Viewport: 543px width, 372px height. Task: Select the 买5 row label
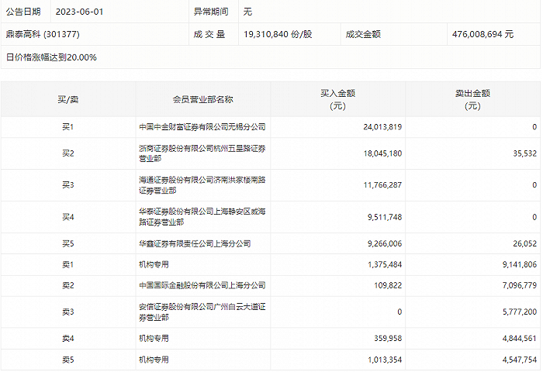(x=68, y=243)
